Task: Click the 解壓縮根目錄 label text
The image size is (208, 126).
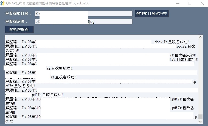Action: tap(18, 14)
